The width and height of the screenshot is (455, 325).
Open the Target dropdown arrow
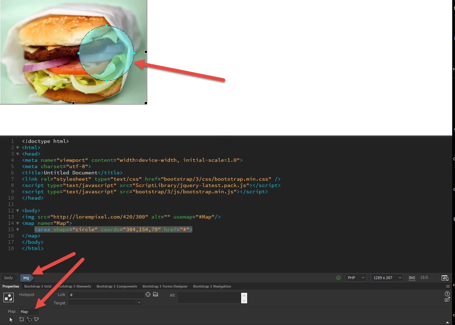pos(139,303)
